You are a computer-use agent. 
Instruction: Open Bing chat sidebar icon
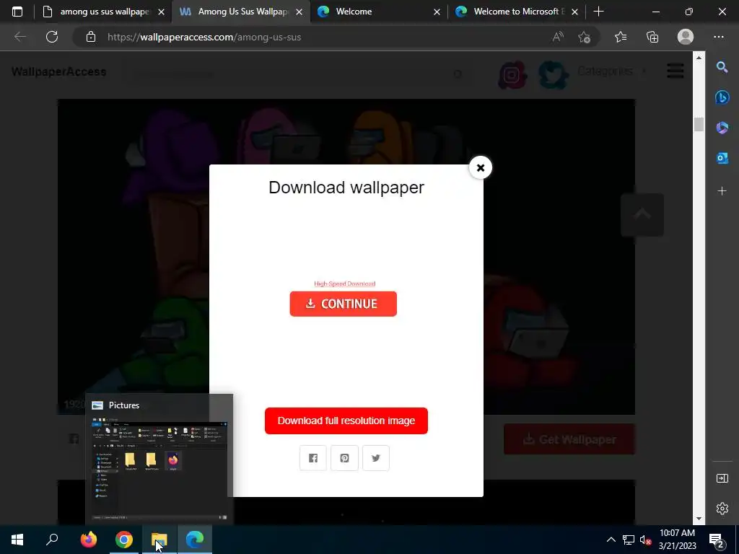pos(722,97)
